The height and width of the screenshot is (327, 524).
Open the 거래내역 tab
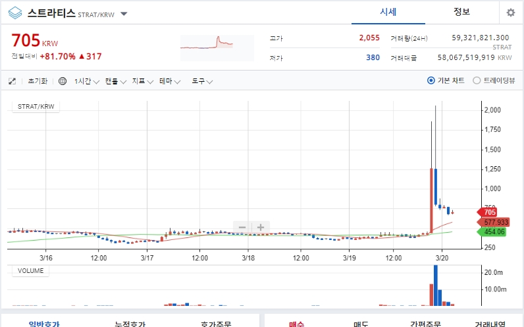point(490,323)
